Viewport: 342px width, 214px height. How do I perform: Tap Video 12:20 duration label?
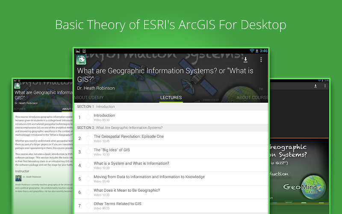102,168
